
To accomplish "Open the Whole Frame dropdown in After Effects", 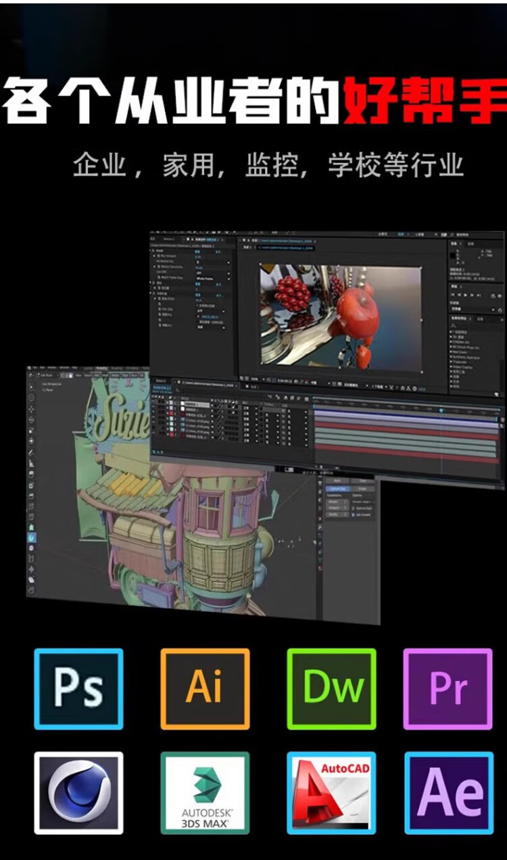I will click(212, 278).
